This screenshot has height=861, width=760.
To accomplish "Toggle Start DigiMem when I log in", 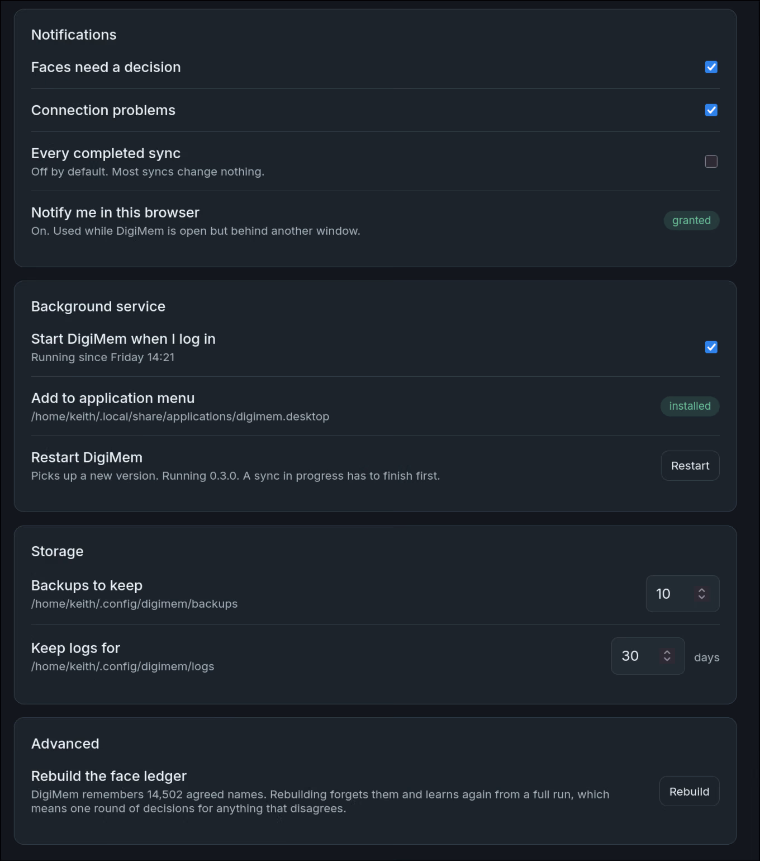I will pos(711,347).
